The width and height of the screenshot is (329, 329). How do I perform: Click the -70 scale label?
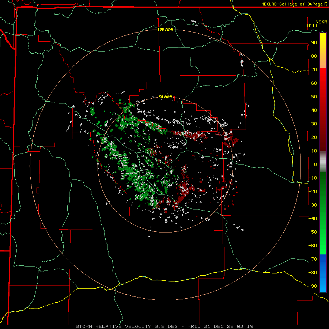coord(313,259)
